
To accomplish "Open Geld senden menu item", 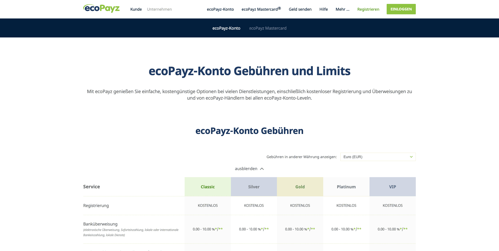I will tap(300, 9).
